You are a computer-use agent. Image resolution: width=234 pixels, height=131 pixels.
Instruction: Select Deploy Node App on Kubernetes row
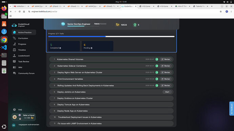(111, 111)
